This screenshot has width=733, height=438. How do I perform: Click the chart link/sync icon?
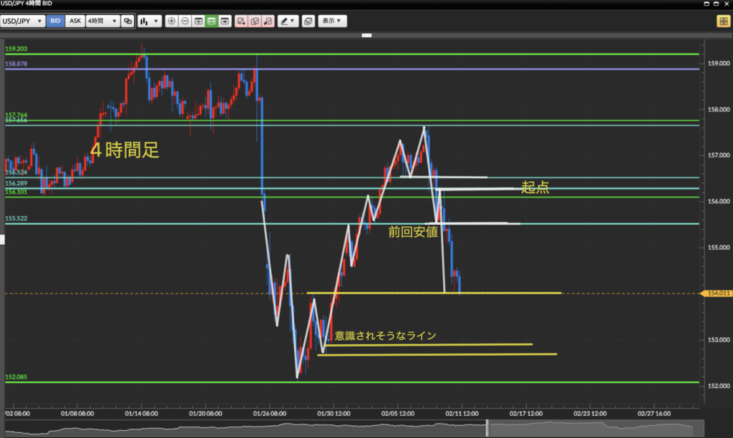[127, 21]
